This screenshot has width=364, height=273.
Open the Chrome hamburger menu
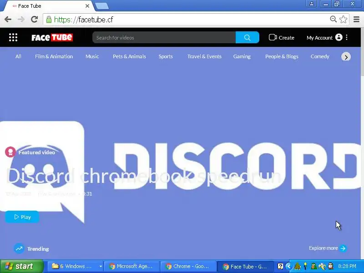tap(357, 19)
